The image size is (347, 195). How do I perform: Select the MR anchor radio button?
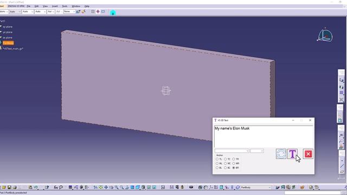click(234, 164)
